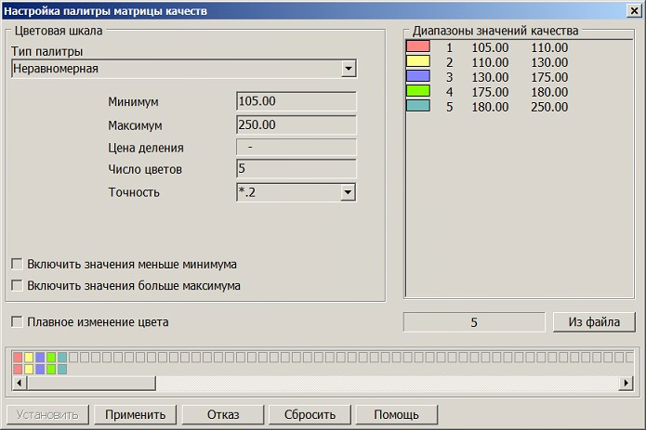Select the yellow swatch for range 2
The height and width of the screenshot is (430, 646).
click(418, 62)
